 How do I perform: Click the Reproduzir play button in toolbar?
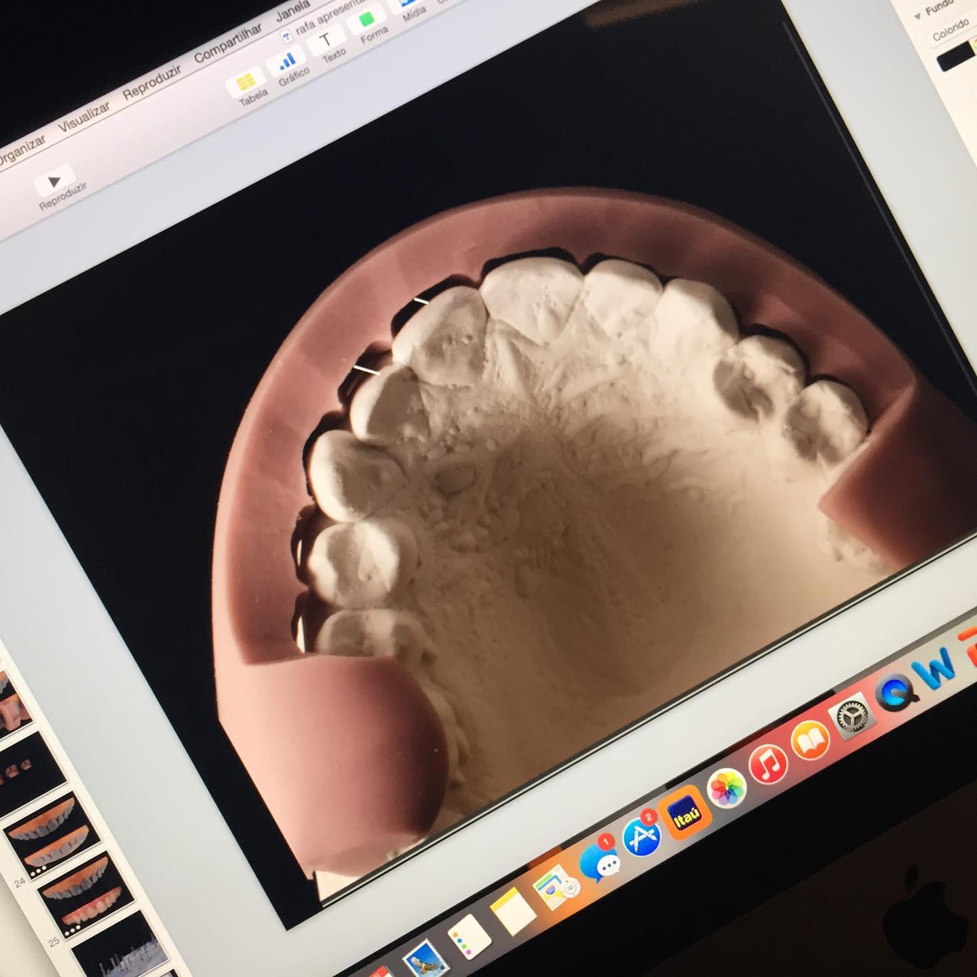pyautogui.click(x=56, y=181)
